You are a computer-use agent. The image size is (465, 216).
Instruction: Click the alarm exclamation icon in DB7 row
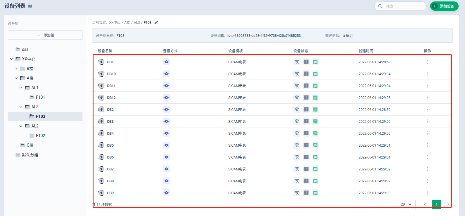[306, 169]
